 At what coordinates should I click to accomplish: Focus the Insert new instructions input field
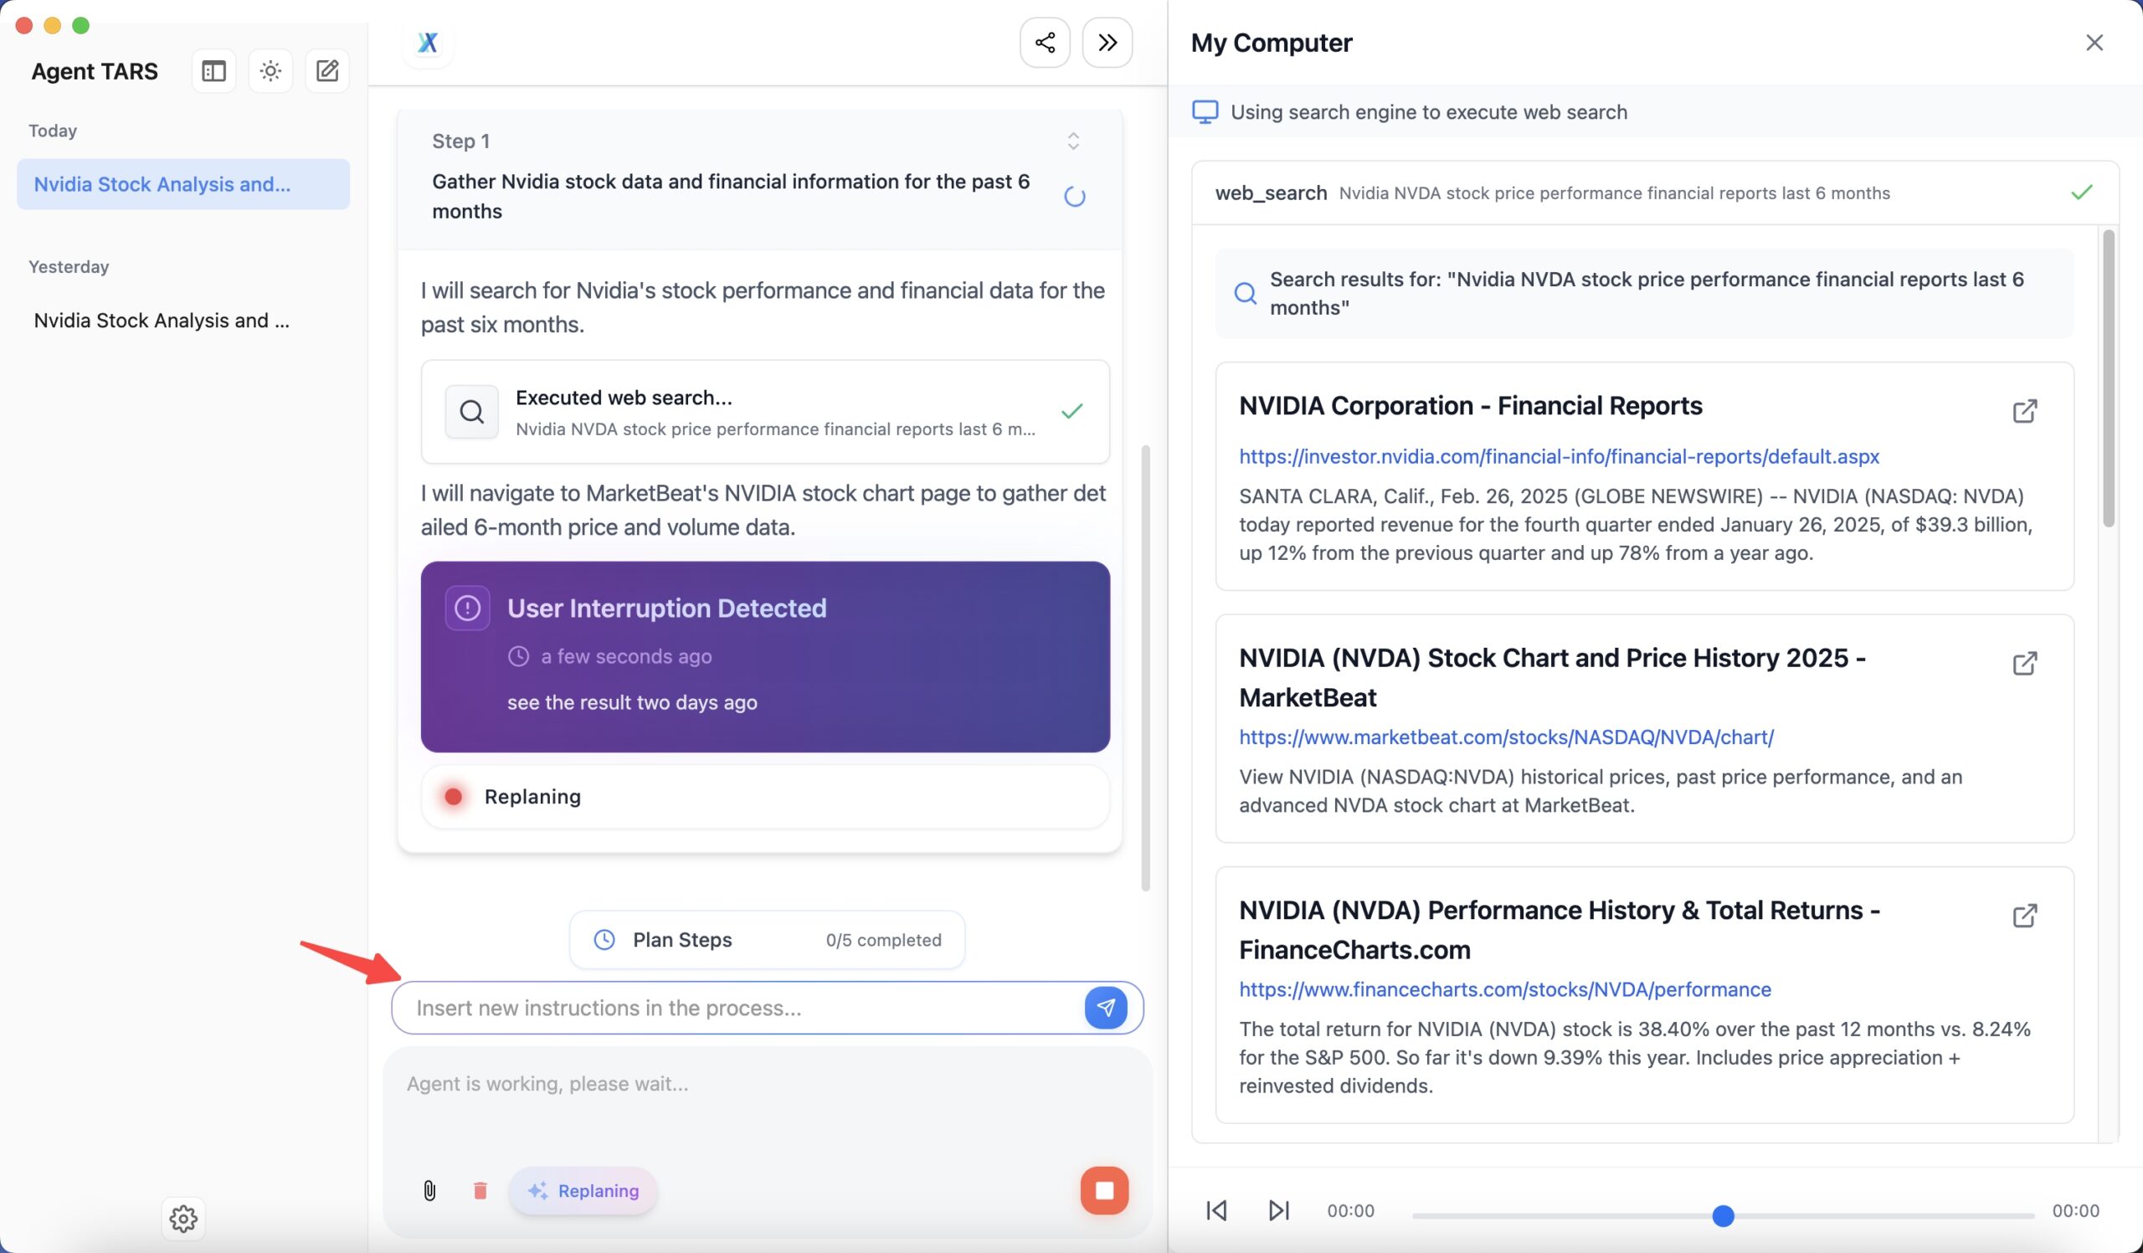click(740, 1007)
